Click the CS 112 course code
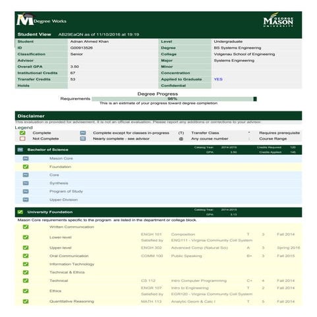Image resolution: width=317 pixels, height=317 pixels. pos(148,281)
